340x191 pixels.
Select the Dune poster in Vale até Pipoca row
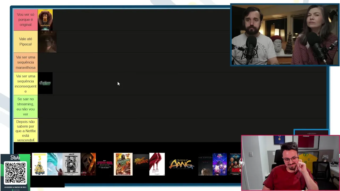tap(47, 42)
